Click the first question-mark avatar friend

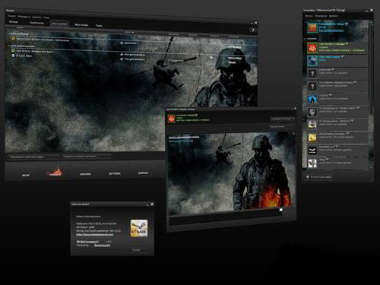[x=312, y=74]
